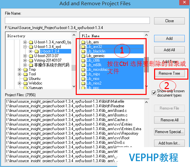Select the Lib_avr32 folder icon
This screenshot has height=167, width=190.
coord(83,47)
